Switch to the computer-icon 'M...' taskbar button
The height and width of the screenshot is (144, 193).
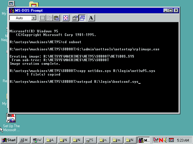pyautogui.click(x=24, y=140)
